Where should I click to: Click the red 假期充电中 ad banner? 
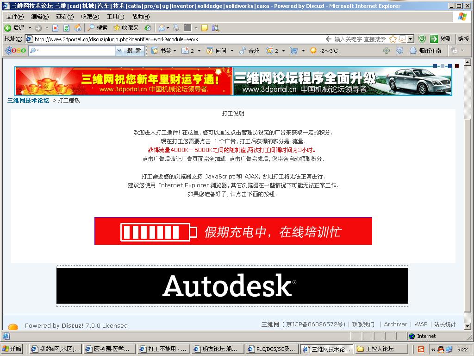click(233, 231)
